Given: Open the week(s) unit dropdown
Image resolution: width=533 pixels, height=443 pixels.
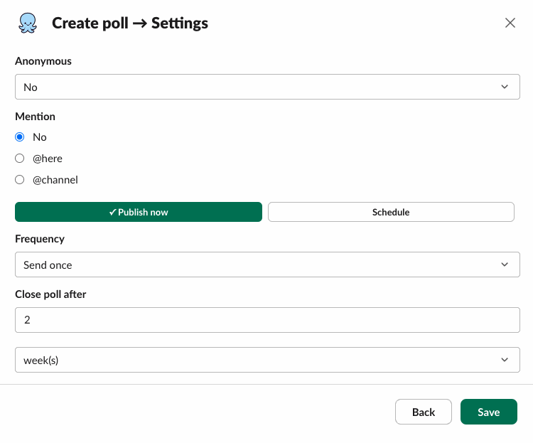Looking at the screenshot, I should coord(267,360).
